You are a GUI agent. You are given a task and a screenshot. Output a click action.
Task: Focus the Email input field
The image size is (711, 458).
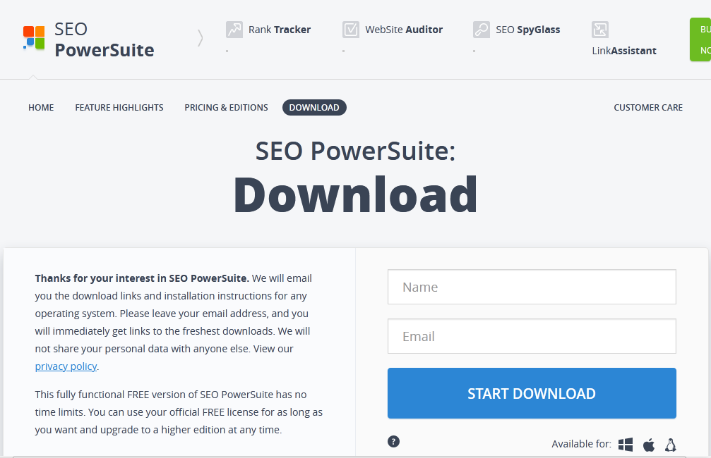pos(532,336)
